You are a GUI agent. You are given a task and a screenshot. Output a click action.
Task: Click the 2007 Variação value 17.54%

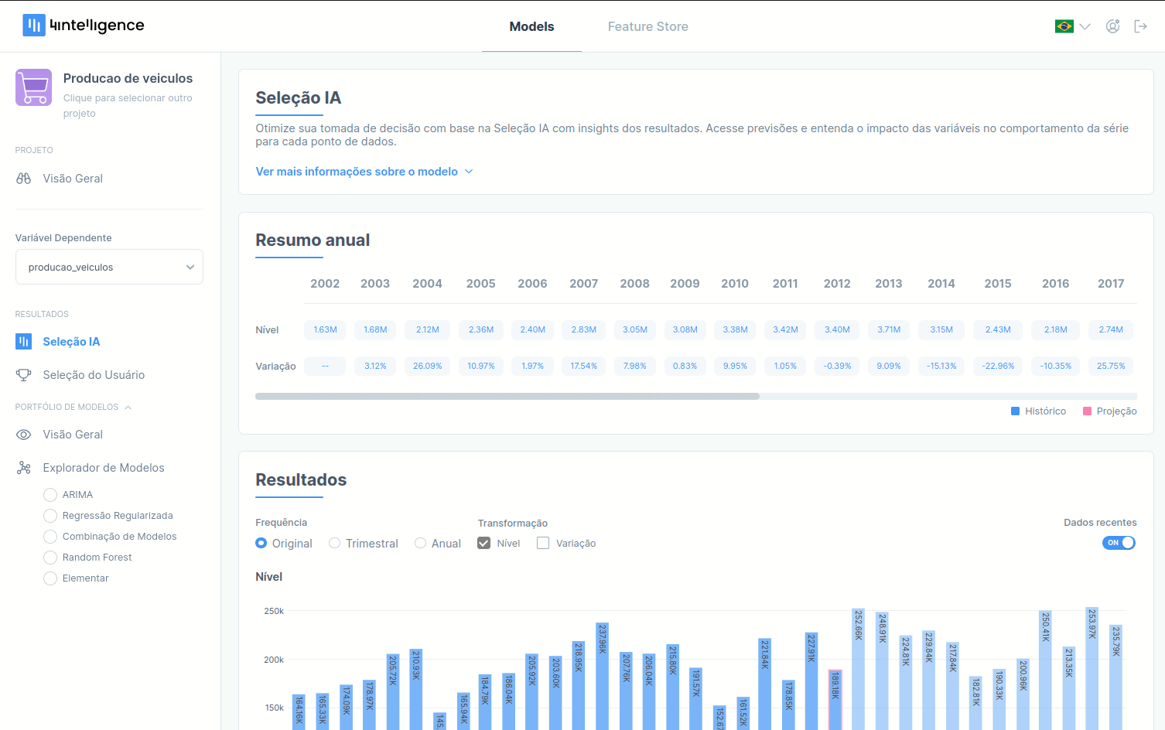point(584,366)
